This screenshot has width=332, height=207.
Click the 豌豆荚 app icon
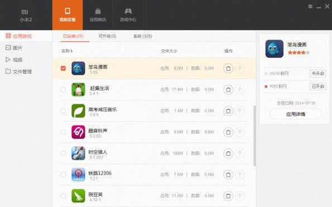pos(78,196)
